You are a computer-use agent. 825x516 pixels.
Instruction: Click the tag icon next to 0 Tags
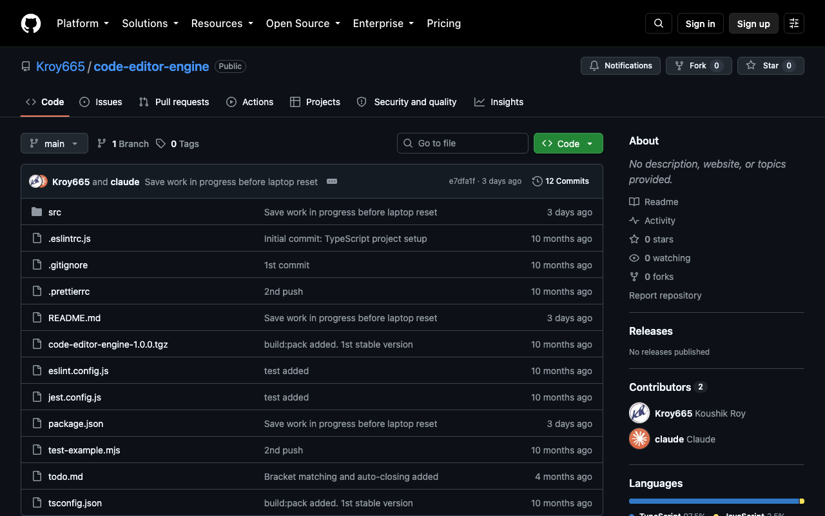(x=160, y=144)
